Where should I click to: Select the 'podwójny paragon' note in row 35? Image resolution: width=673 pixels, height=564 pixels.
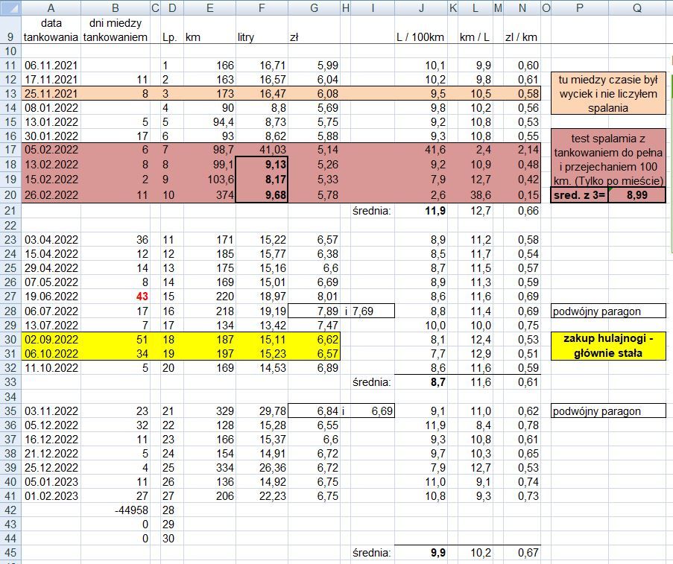pyautogui.click(x=608, y=411)
